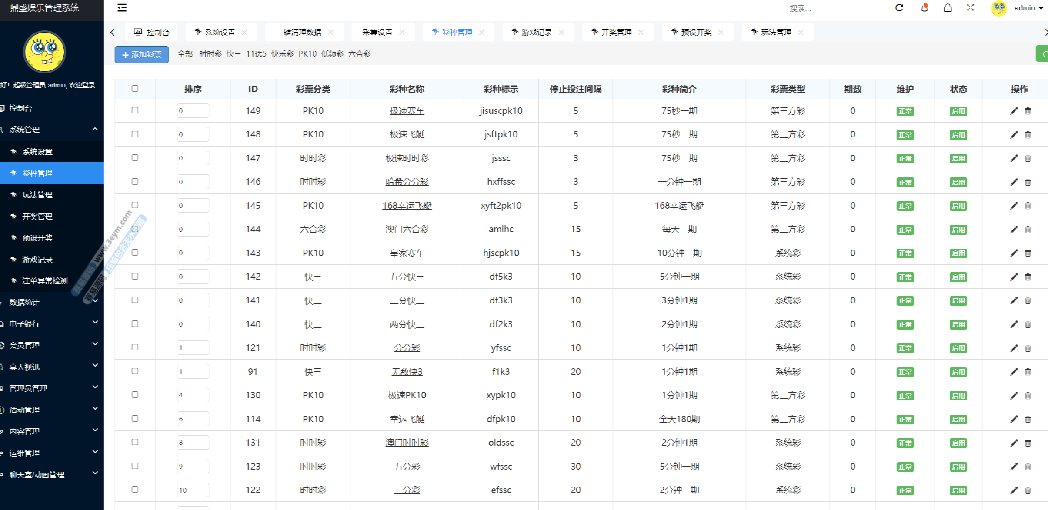Click the refresh icon in top bar
Screen dimensions: 1048x510
899,8
